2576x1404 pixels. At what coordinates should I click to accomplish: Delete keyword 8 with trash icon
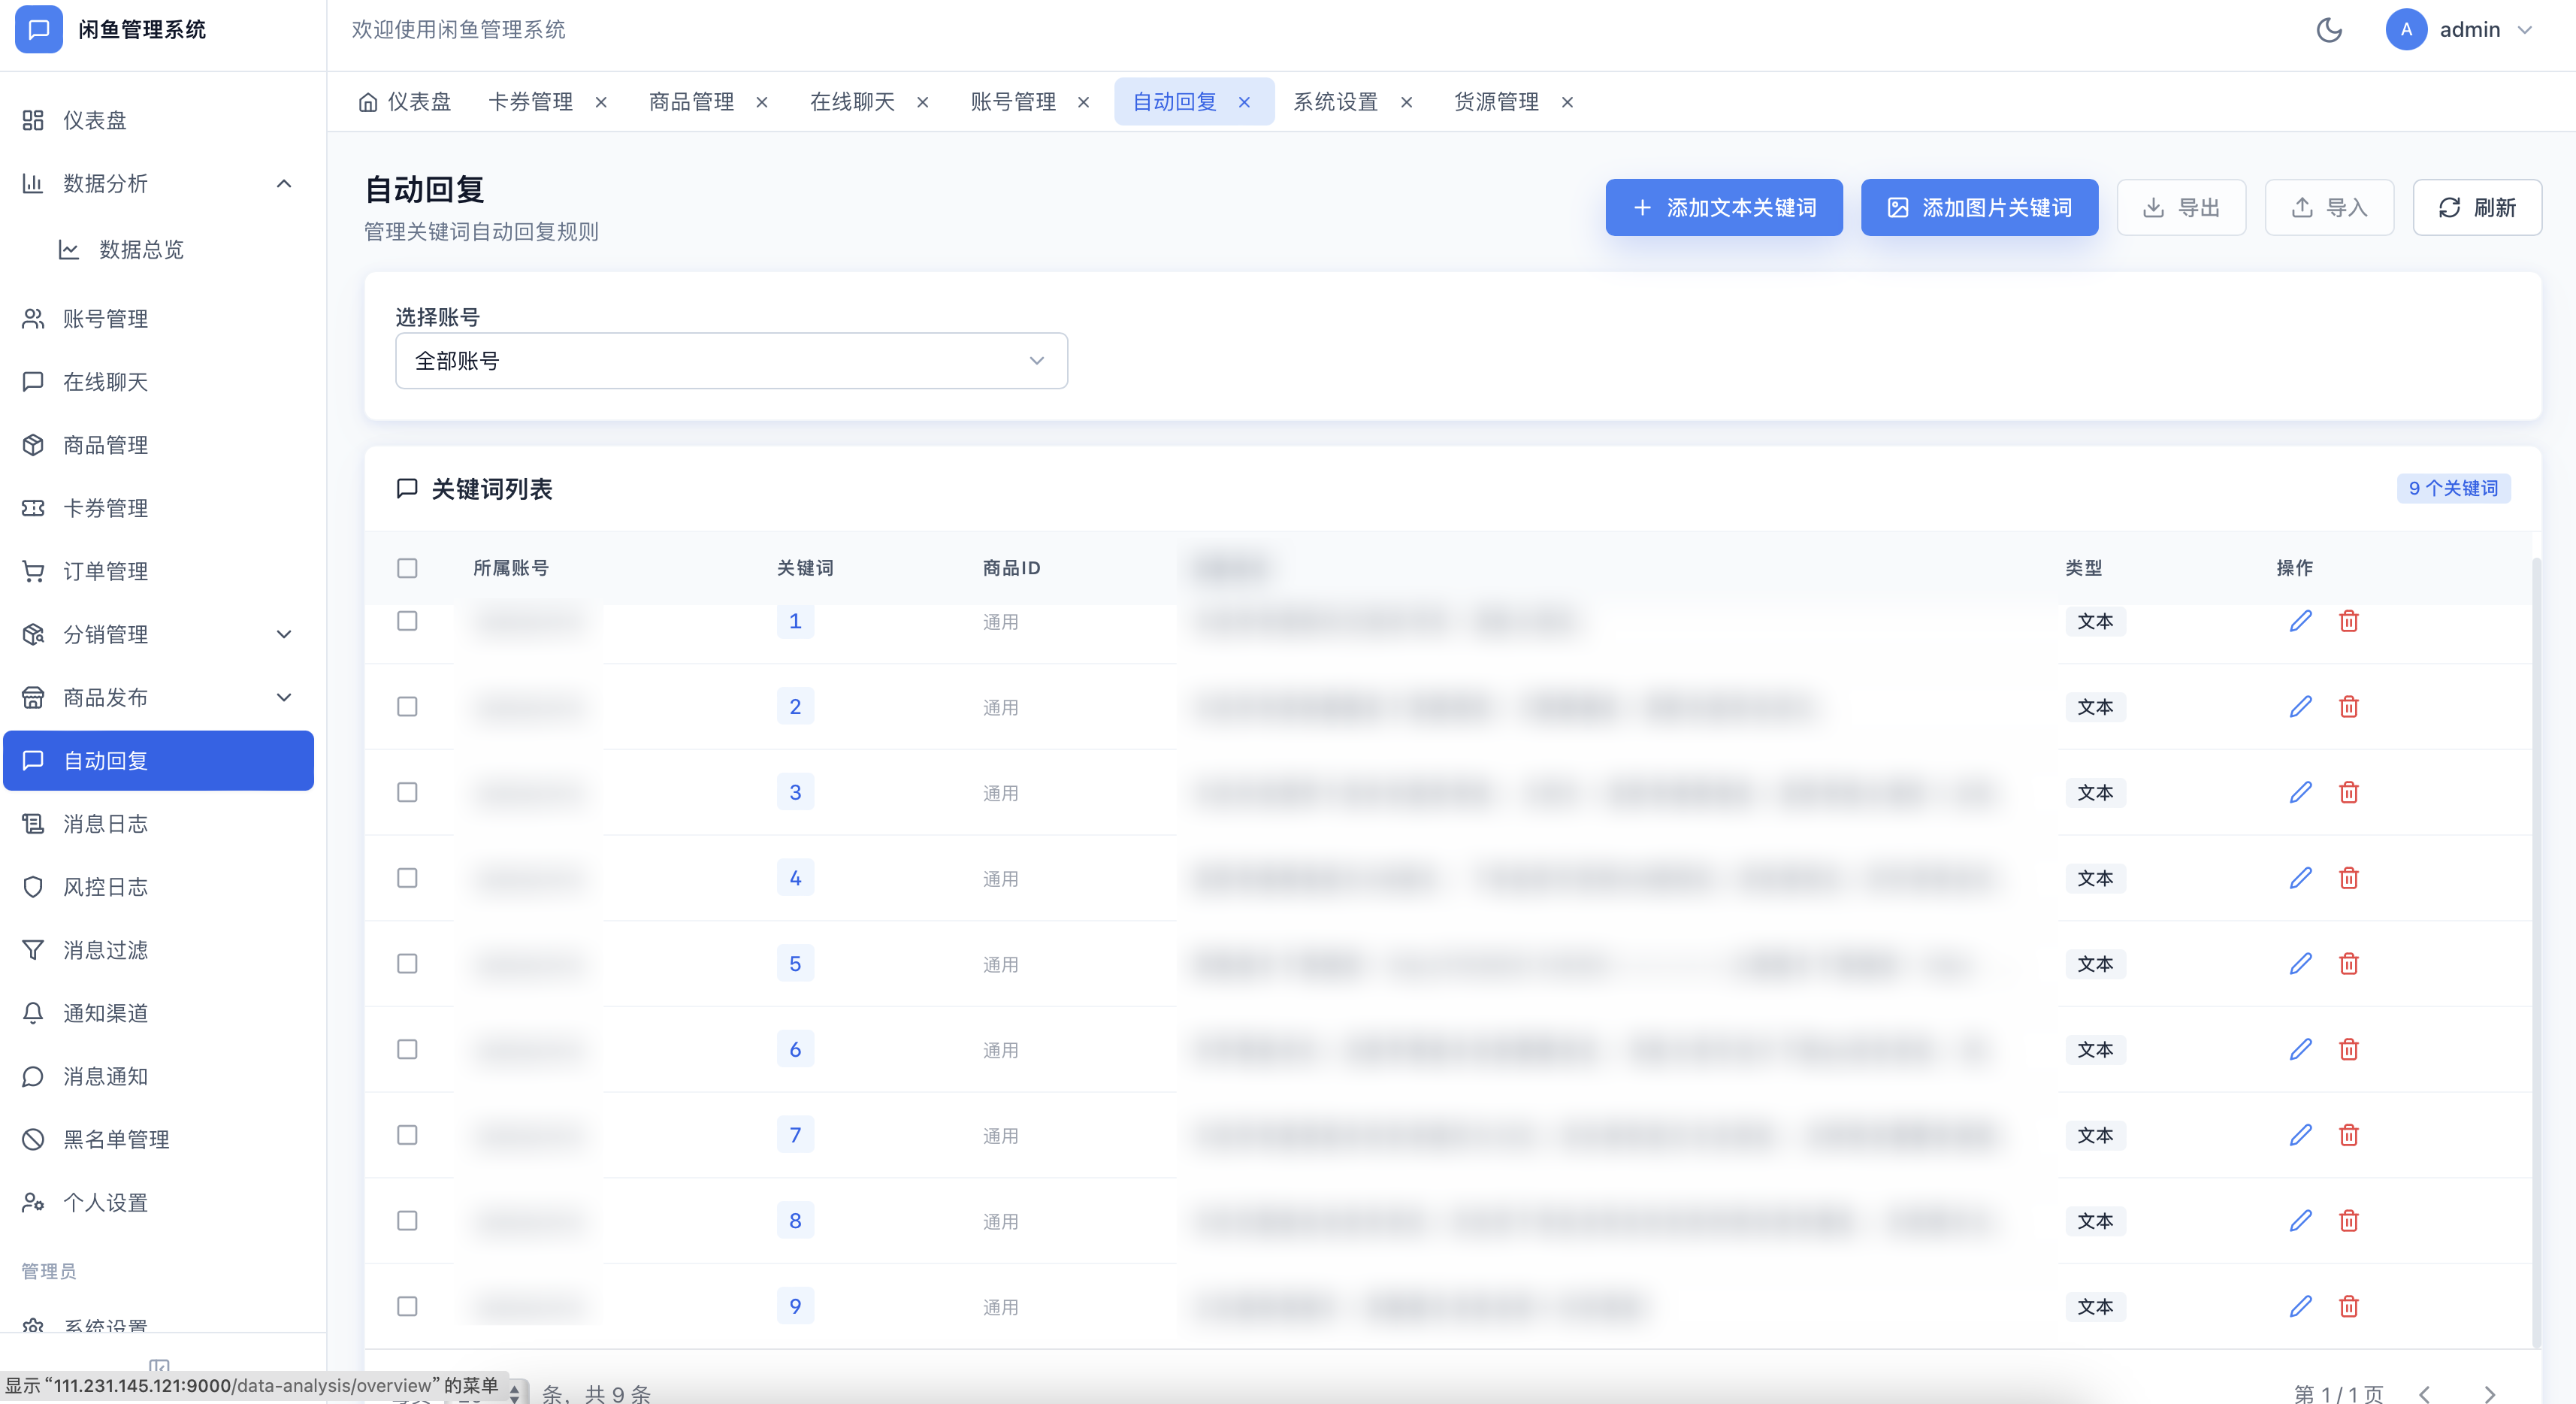tap(2348, 1221)
